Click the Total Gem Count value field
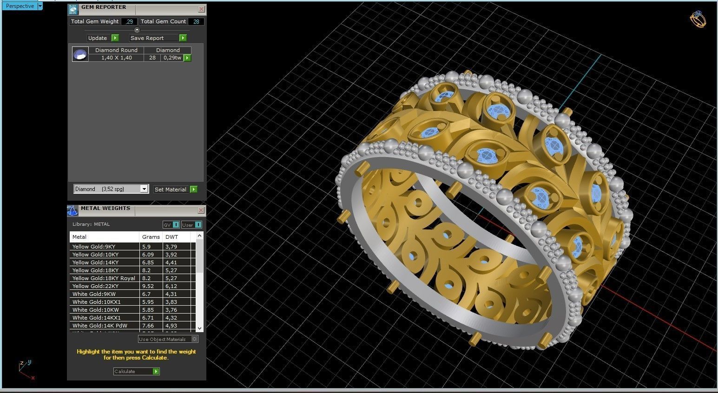 [196, 21]
